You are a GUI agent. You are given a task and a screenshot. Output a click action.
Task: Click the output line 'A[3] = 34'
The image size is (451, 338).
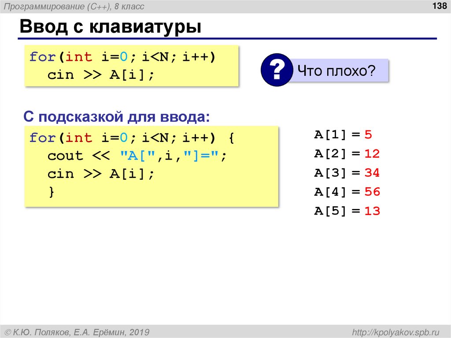pos(347,173)
